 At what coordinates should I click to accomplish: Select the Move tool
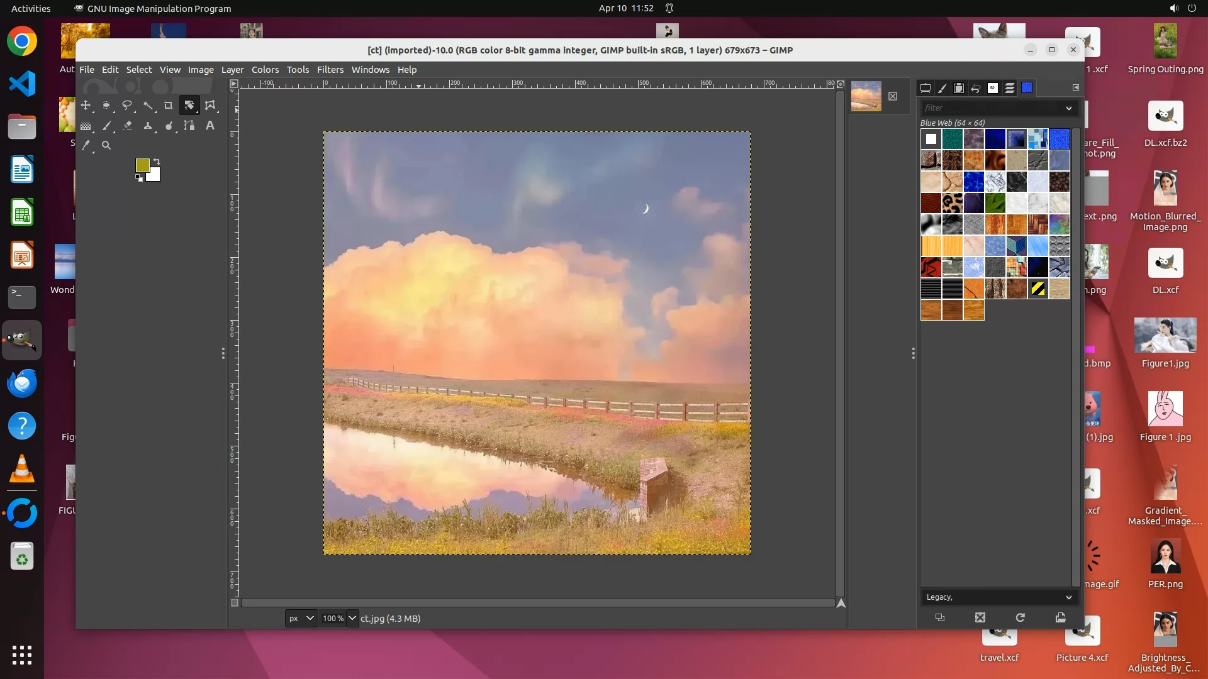[86, 105]
